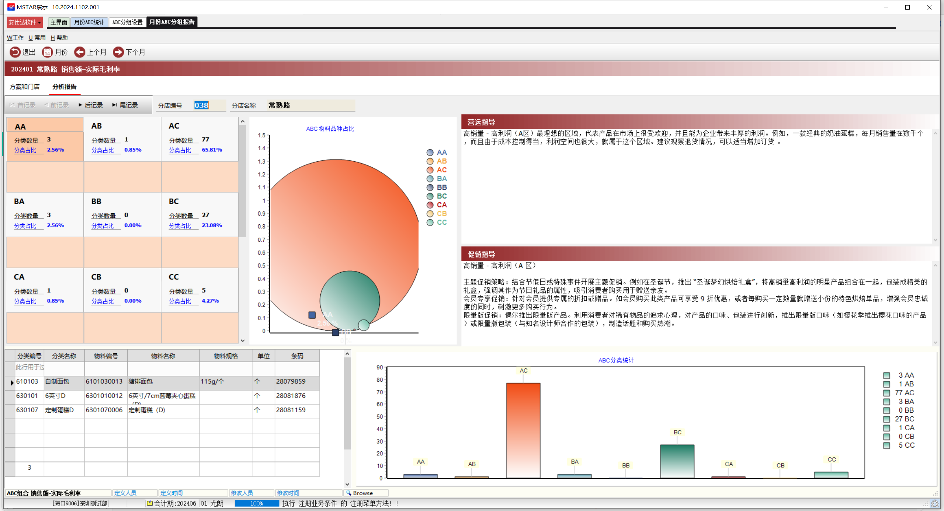944x511 pixels.
Task: Open the 月份 calendar icon
Action: point(47,52)
